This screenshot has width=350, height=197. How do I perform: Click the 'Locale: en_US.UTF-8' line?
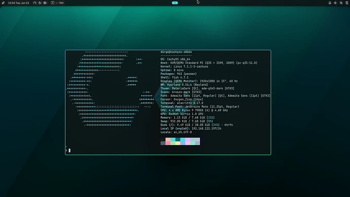point(176,132)
